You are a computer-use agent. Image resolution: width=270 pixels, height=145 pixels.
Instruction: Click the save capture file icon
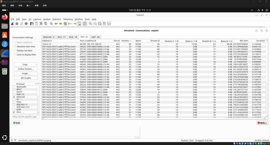[36, 23]
